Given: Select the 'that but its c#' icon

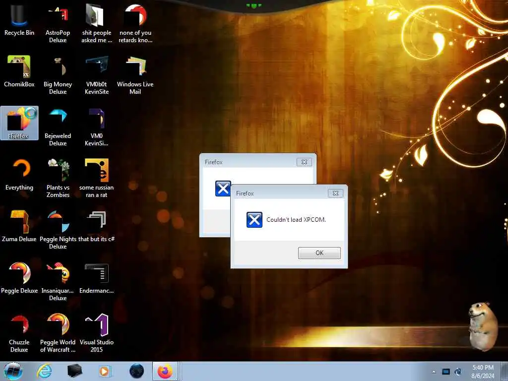Looking at the screenshot, I should pos(97,226).
